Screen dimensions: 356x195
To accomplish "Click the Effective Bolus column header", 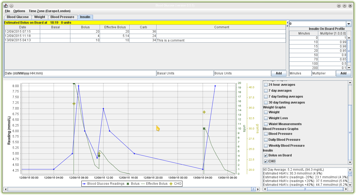I will pyautogui.click(x=115, y=27).
